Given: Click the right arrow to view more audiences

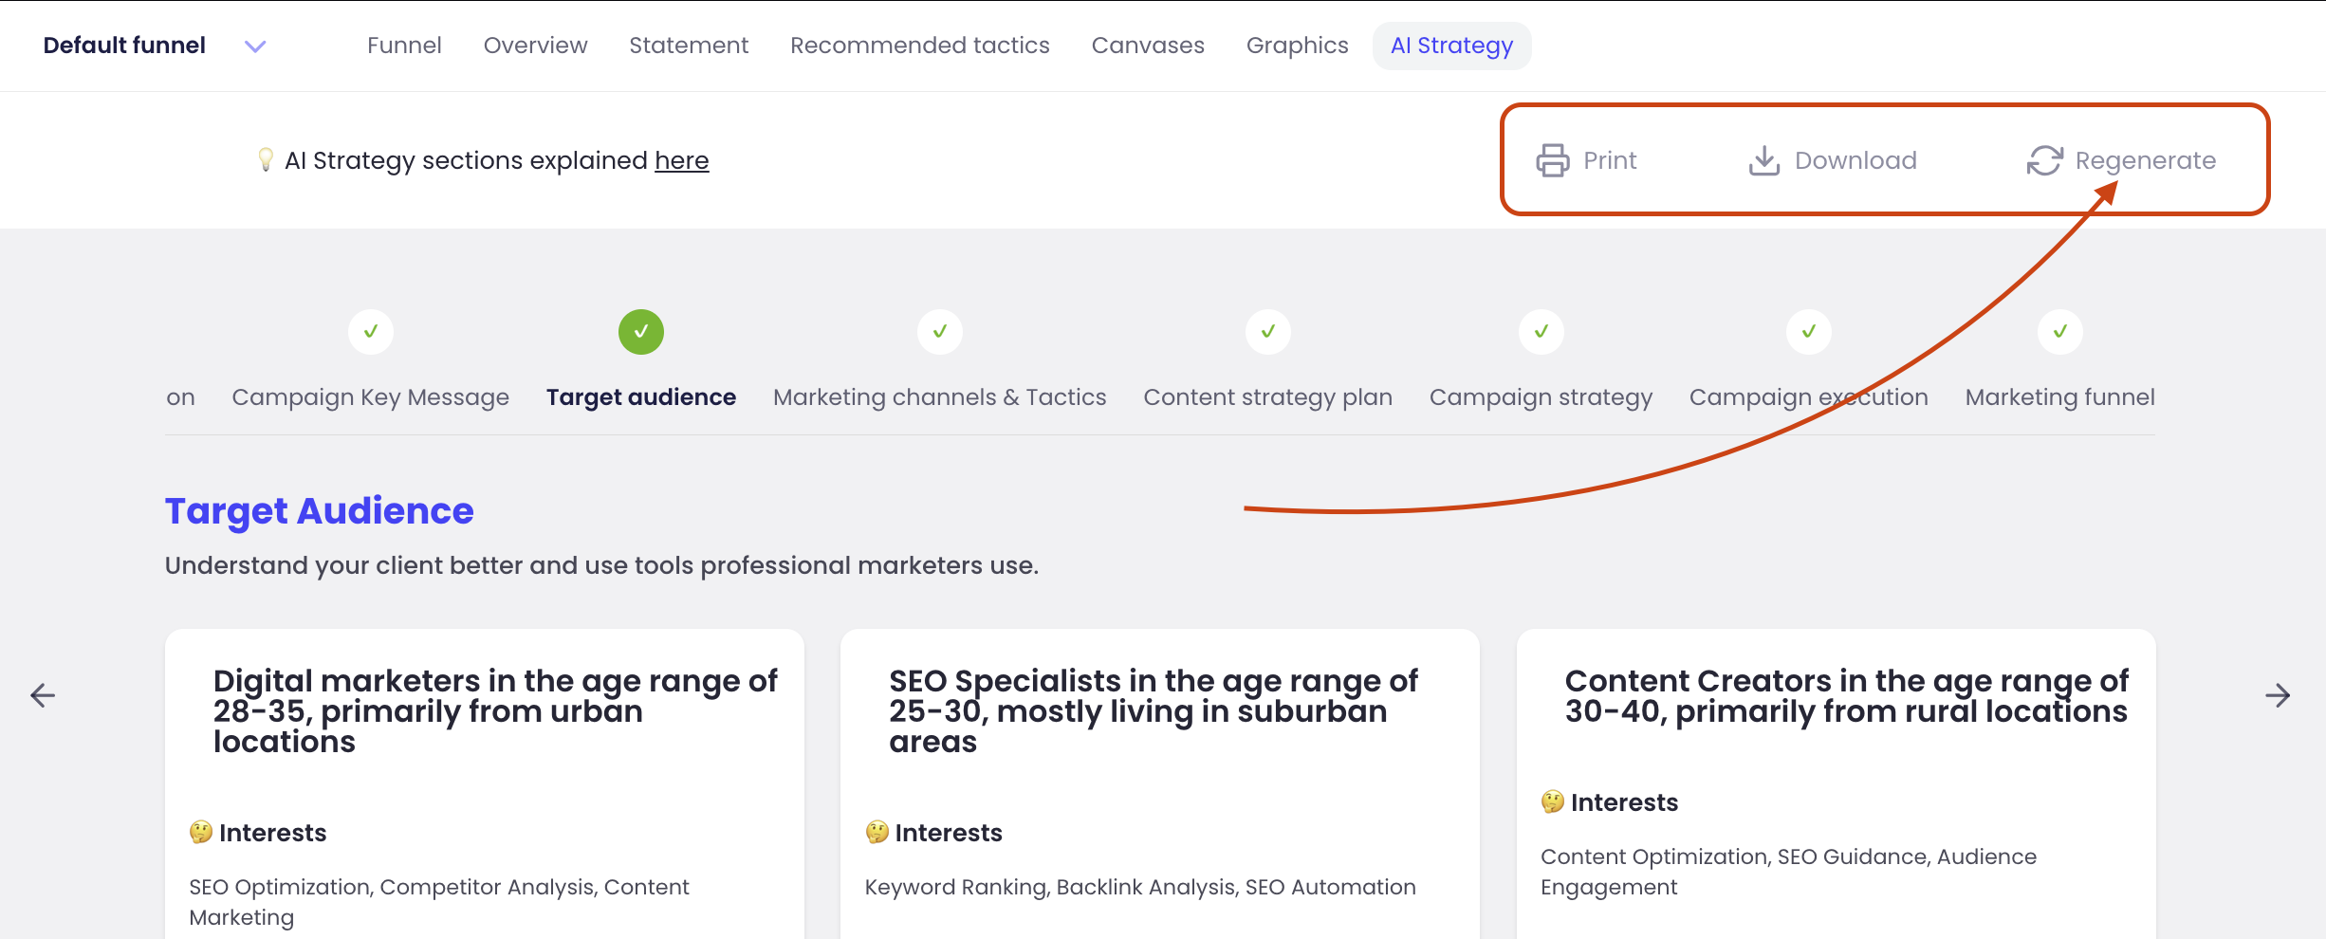Looking at the screenshot, I should [x=2277, y=695].
